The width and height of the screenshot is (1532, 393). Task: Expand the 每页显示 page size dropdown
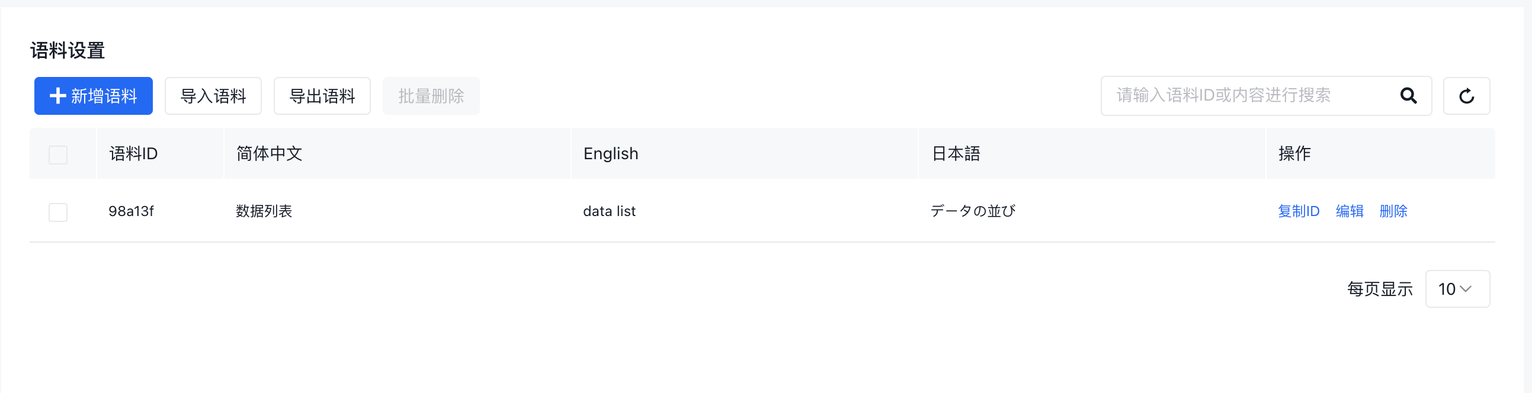coord(1457,289)
